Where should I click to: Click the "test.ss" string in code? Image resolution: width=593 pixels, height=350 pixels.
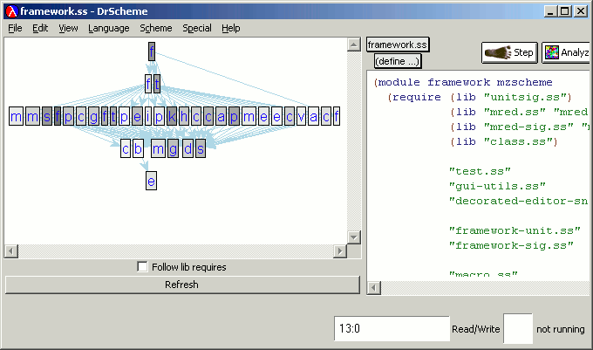pyautogui.click(x=480, y=171)
